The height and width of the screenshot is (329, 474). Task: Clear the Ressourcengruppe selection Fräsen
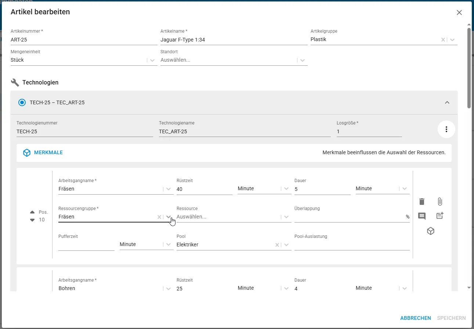(159, 217)
